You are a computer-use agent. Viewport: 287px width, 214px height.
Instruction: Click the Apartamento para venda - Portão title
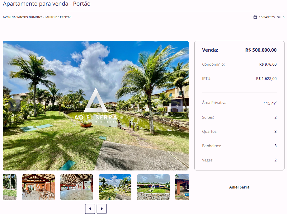47,4
